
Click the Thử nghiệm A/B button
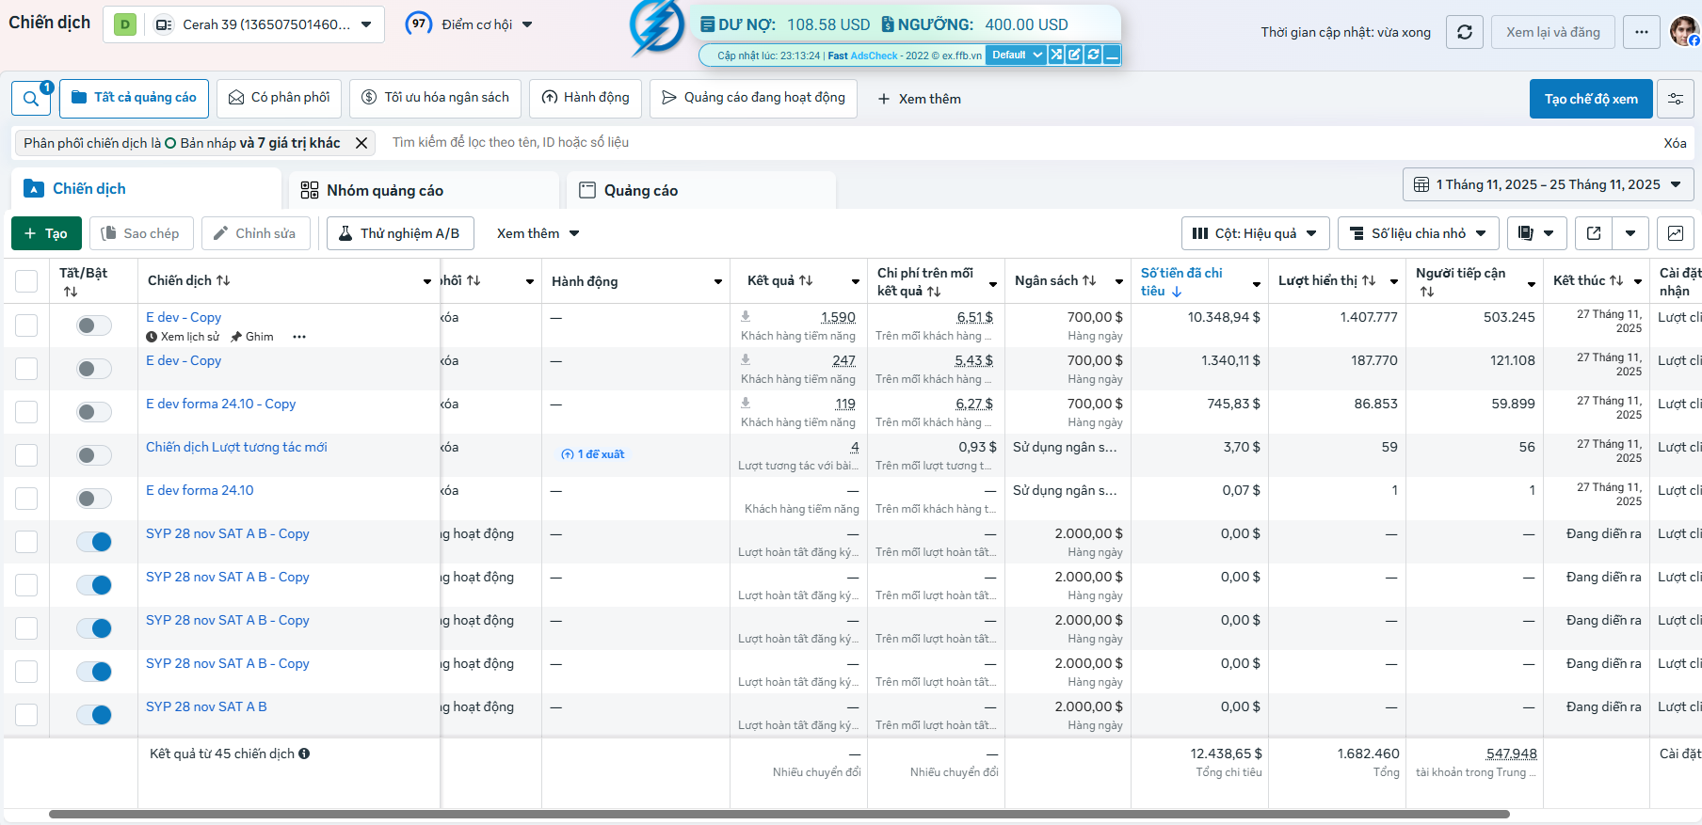coord(400,233)
